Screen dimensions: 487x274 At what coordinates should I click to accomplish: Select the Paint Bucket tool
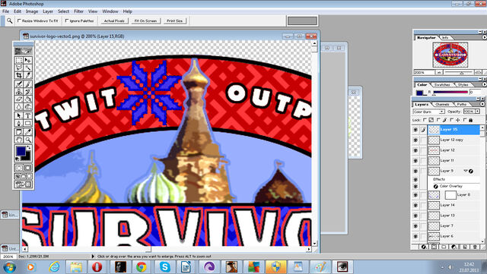(27, 99)
